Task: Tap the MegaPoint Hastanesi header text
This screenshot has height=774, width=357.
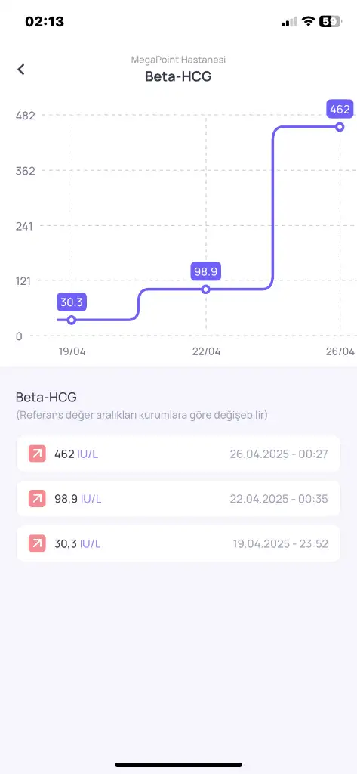Action: point(178,60)
